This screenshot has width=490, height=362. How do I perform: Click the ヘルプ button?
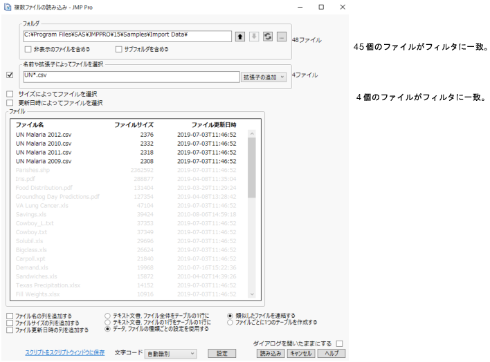[x=332, y=353]
